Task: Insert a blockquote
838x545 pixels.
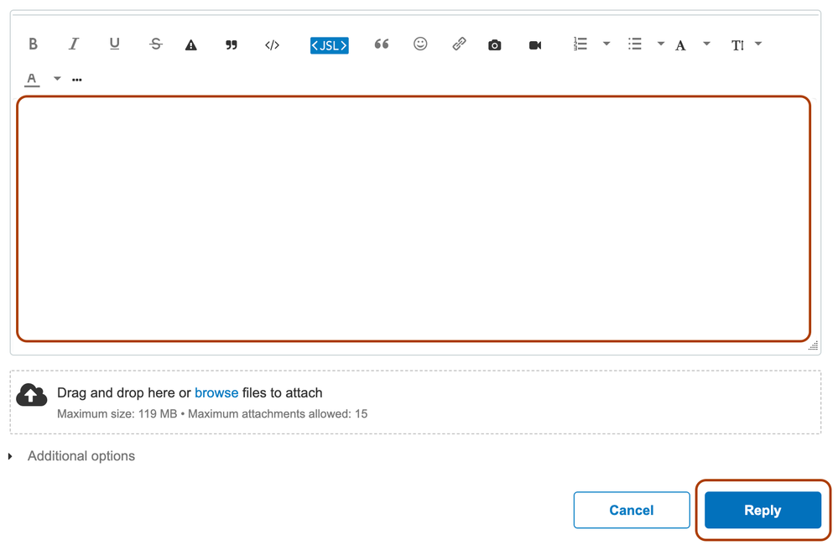Action: coord(382,44)
